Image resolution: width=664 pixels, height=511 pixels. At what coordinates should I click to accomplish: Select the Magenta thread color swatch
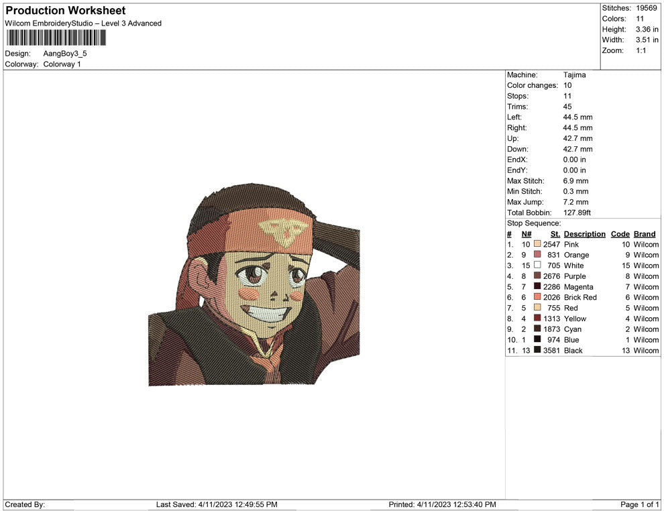537,286
